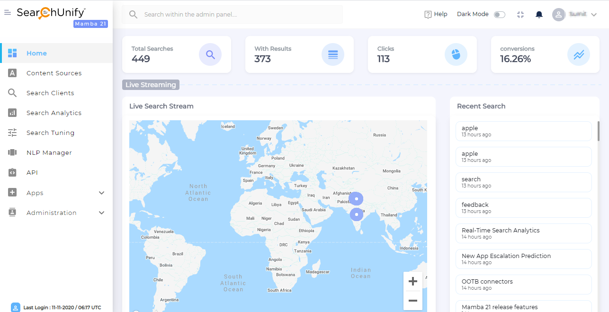Click the notification bell icon
Screen dimensions: 609x312
click(539, 15)
